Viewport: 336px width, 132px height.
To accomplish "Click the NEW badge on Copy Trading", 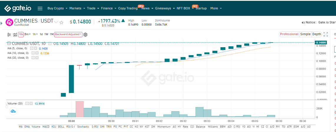I will pos(141,6).
